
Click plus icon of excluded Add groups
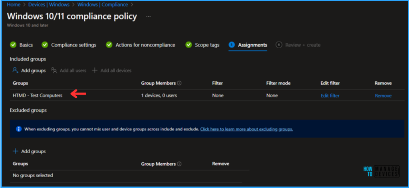coord(16,151)
